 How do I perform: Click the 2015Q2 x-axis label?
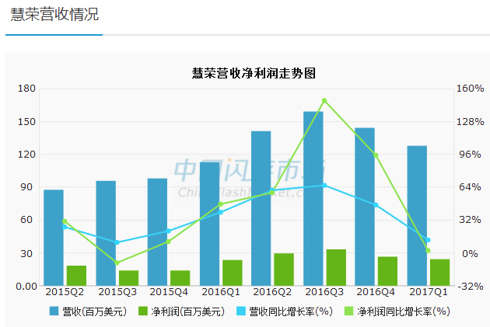click(65, 292)
